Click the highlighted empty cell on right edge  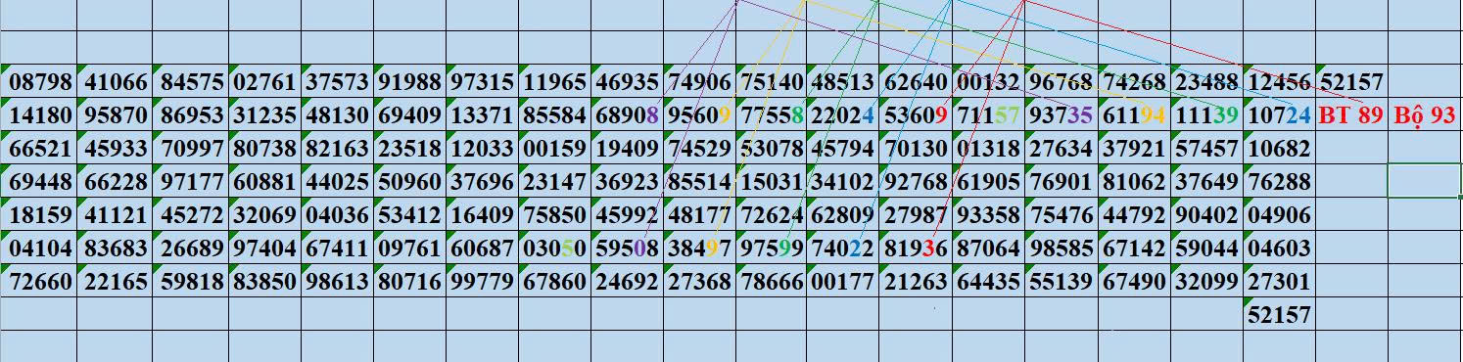point(1426,182)
